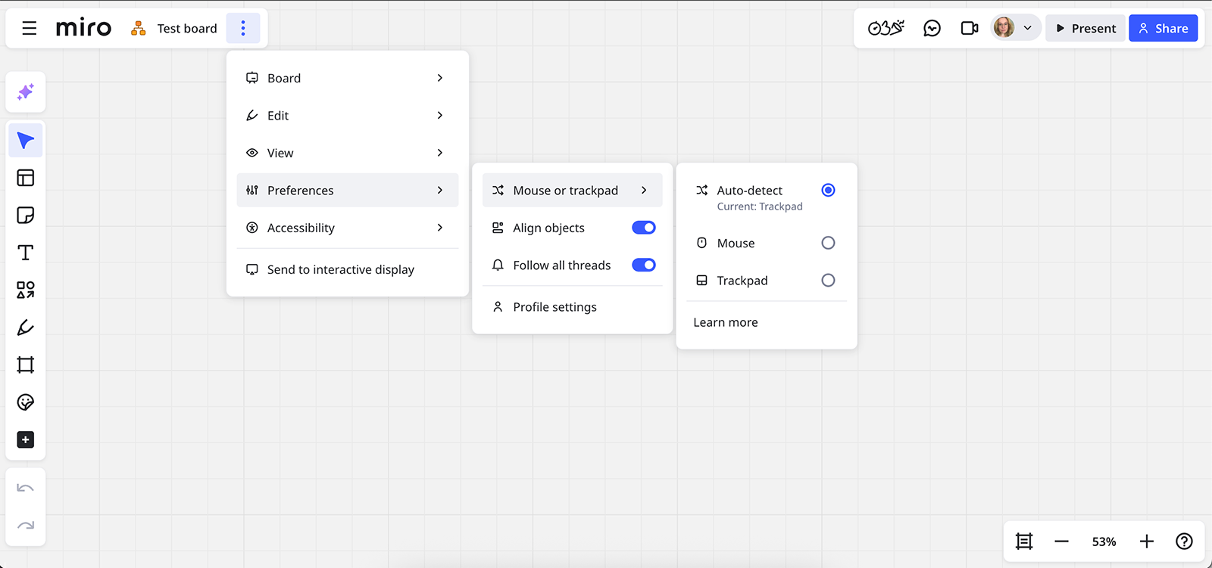This screenshot has width=1212, height=568.
Task: Open the user avatar dropdown
Action: click(1014, 29)
